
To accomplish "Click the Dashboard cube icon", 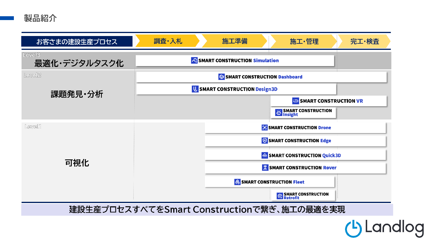I will point(221,77).
